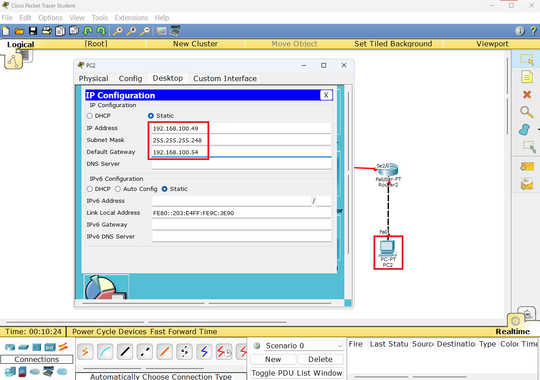Image resolution: width=540 pixels, height=380 pixels.
Task: Print using the printer toolbar icon
Action: pyautogui.click(x=47, y=31)
